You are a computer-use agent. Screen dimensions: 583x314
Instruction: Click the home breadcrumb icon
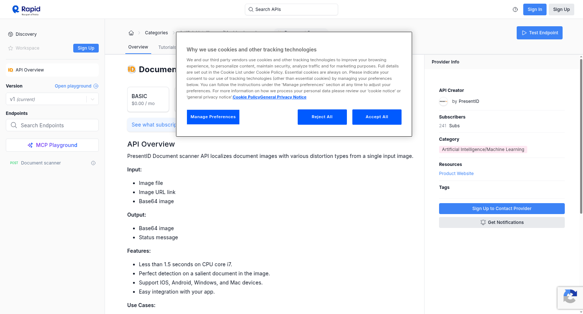coord(131,33)
